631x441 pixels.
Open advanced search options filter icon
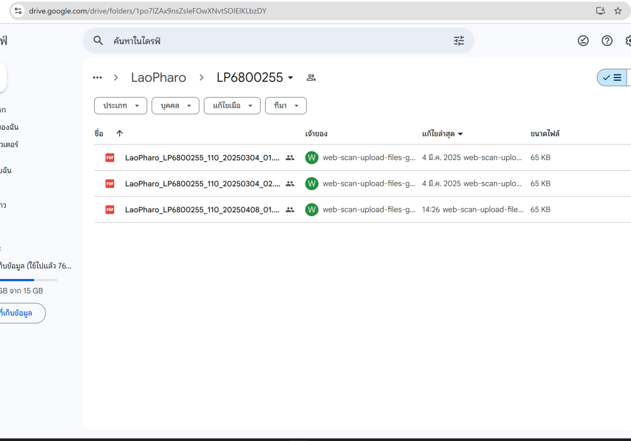click(x=459, y=41)
